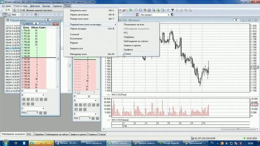260x146 pixels.
Task: Click the left order book vertical scrollbar thumb
Action: (x=57, y=59)
